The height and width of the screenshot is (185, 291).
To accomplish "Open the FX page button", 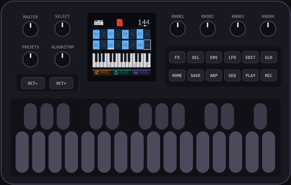I will [177, 57].
